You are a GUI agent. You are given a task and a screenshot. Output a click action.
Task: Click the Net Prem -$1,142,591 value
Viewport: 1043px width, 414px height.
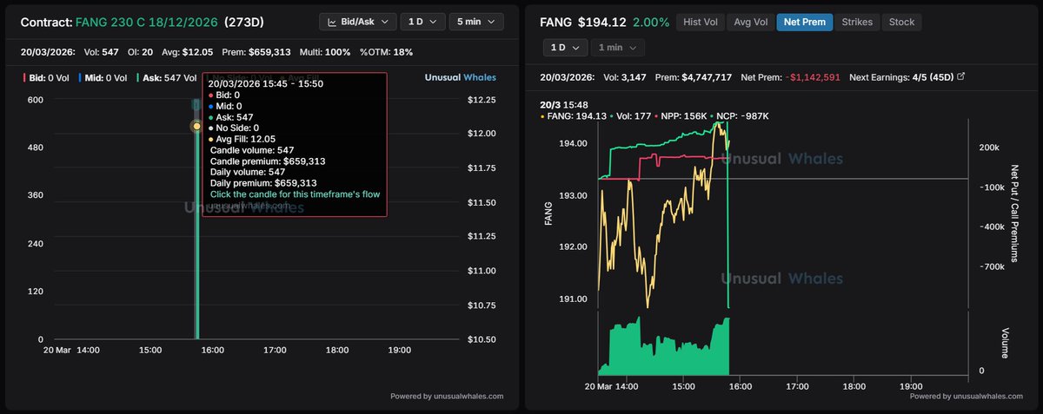[x=790, y=76]
